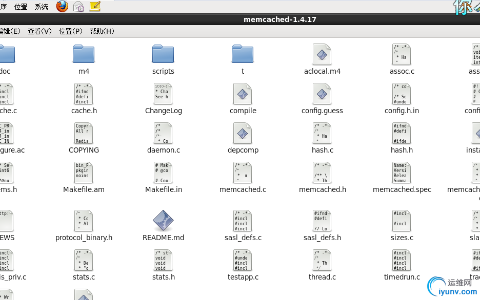Image resolution: width=480 pixels, height=300 pixels.
Task: Click the file name label 'sasl_defs.h'
Action: tap(322, 238)
